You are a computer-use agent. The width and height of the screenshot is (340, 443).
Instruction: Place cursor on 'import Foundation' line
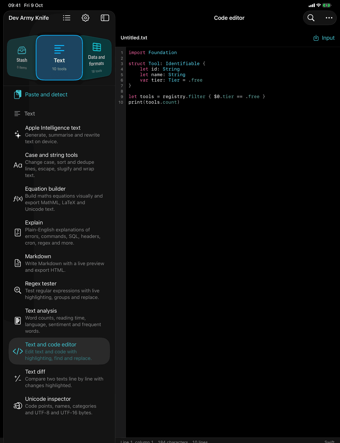pyautogui.click(x=153, y=52)
